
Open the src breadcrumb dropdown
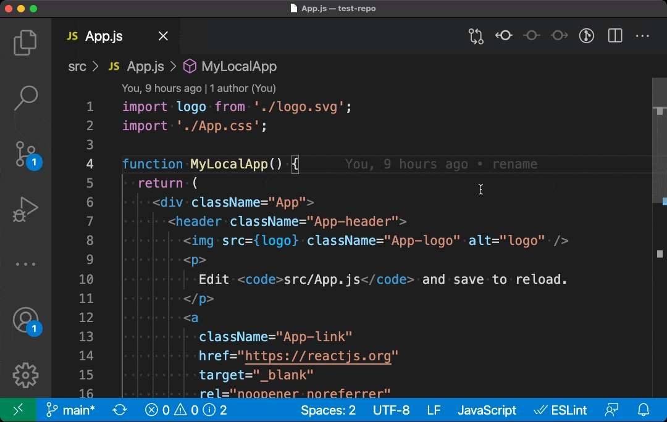tap(77, 66)
